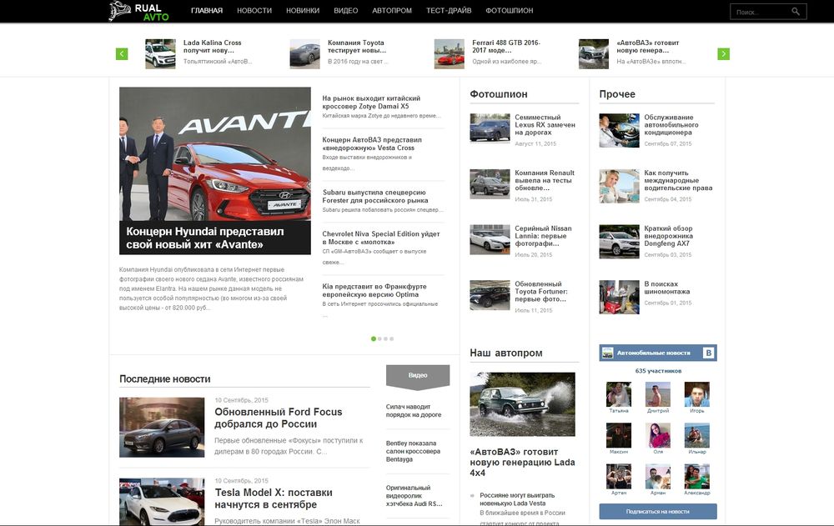The height and width of the screenshot is (526, 834).
Task: Open the ТЕСТ-ДРАЙВ menu item
Action: pyautogui.click(x=449, y=11)
